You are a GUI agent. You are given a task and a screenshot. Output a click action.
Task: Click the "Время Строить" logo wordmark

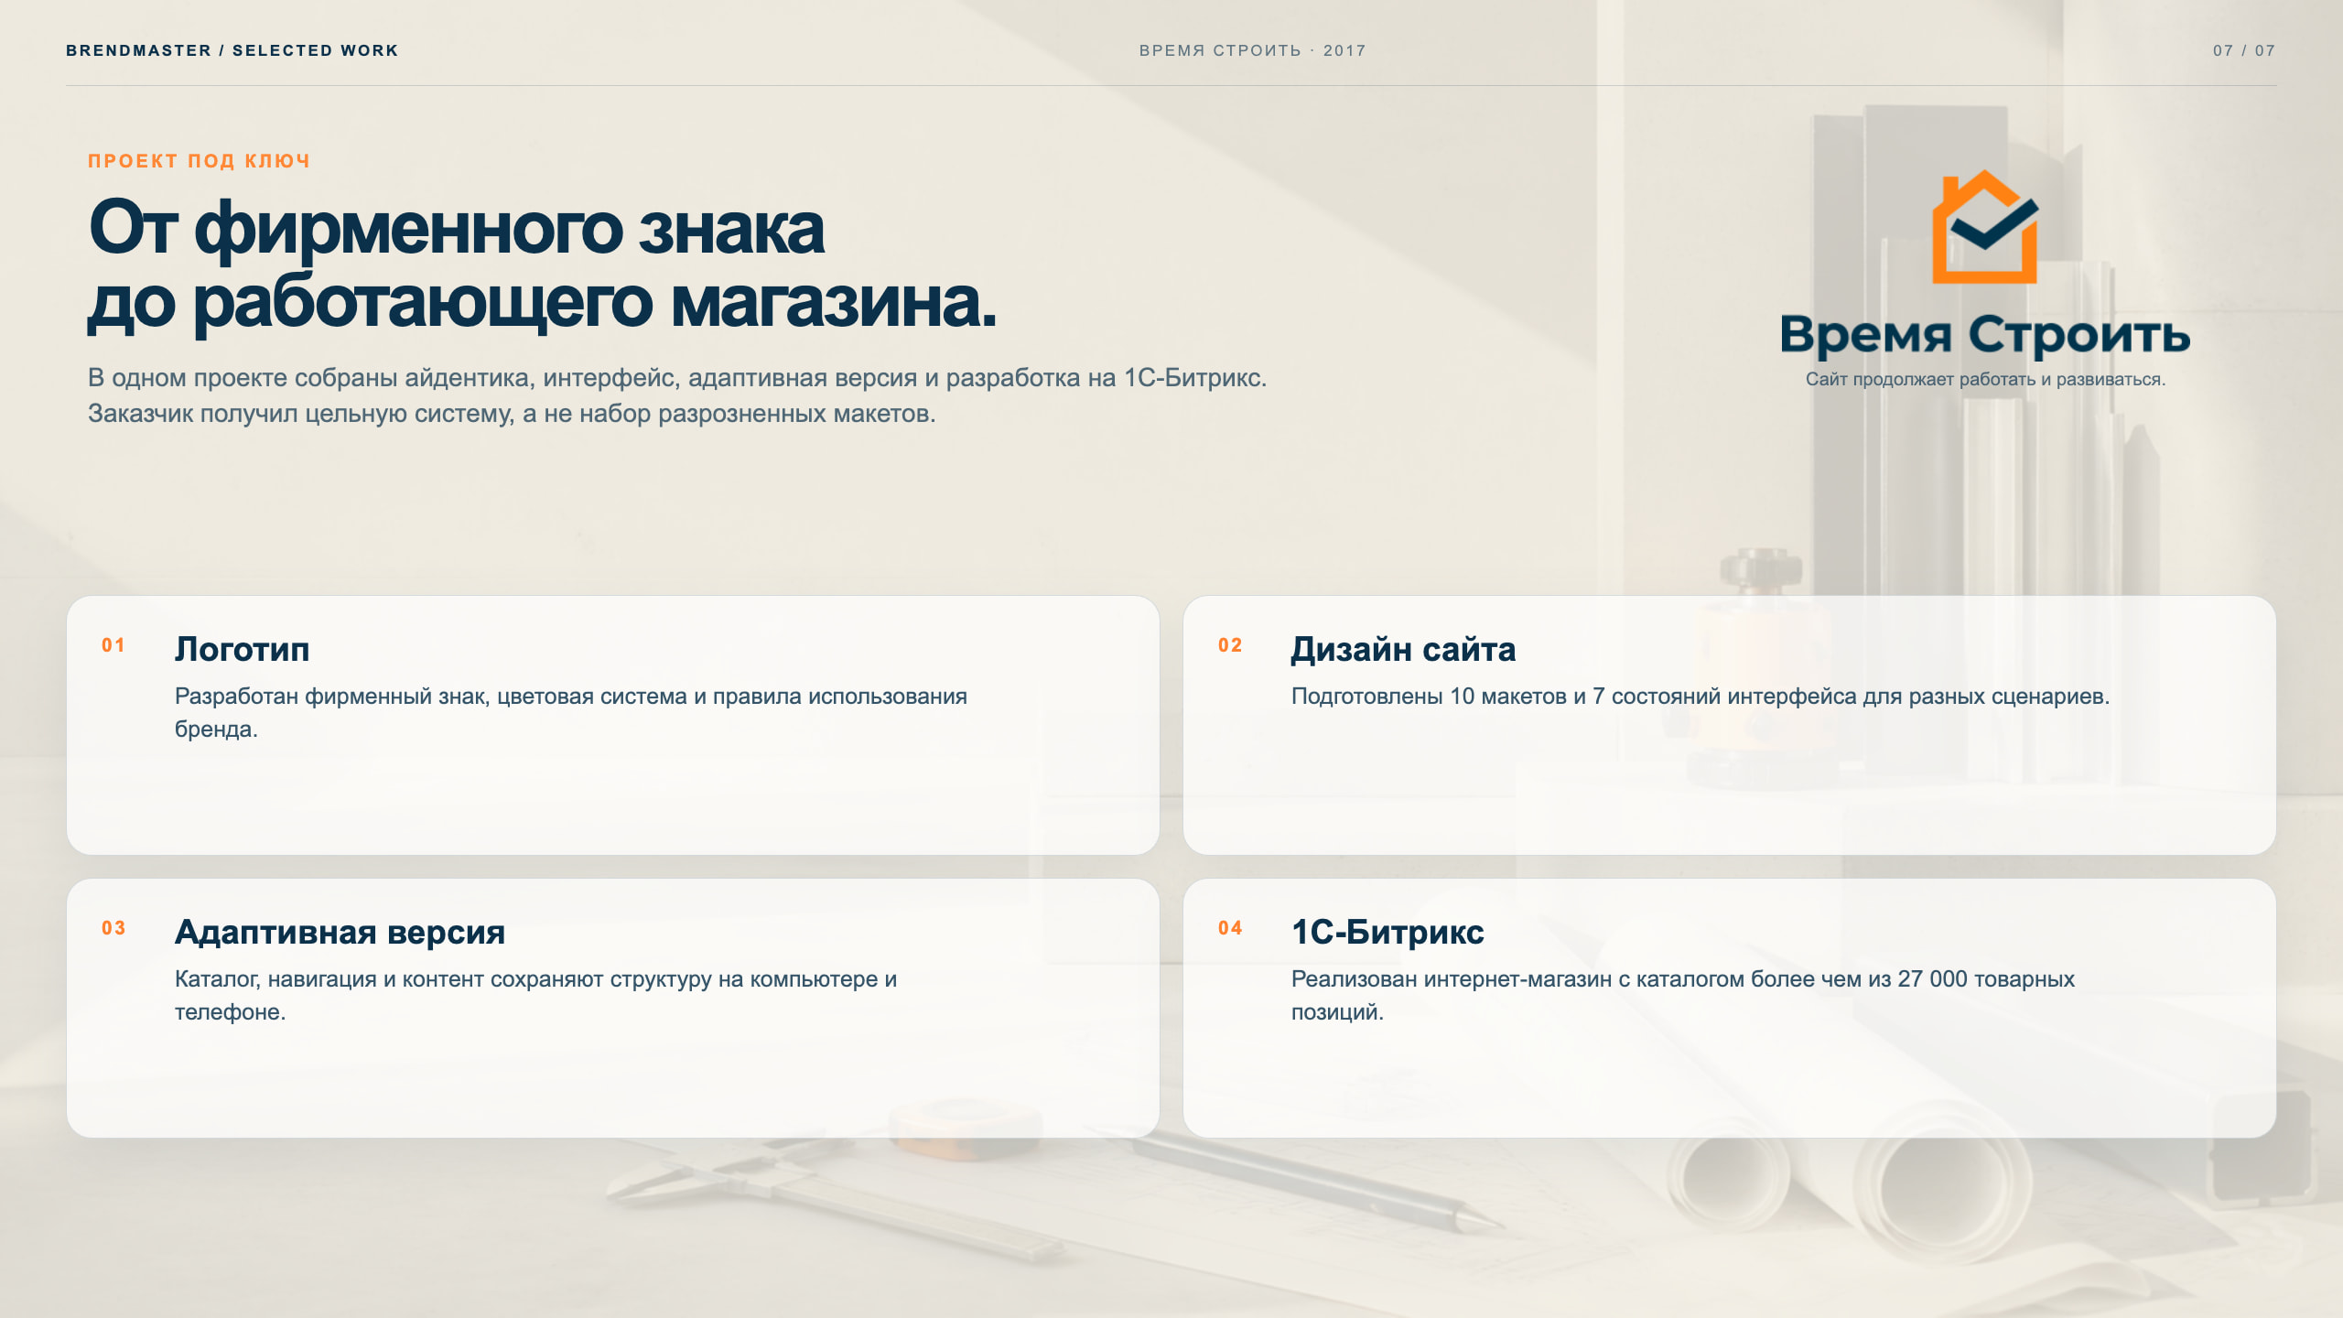(1985, 335)
